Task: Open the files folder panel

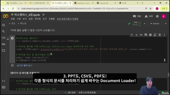Action: pos(3,50)
